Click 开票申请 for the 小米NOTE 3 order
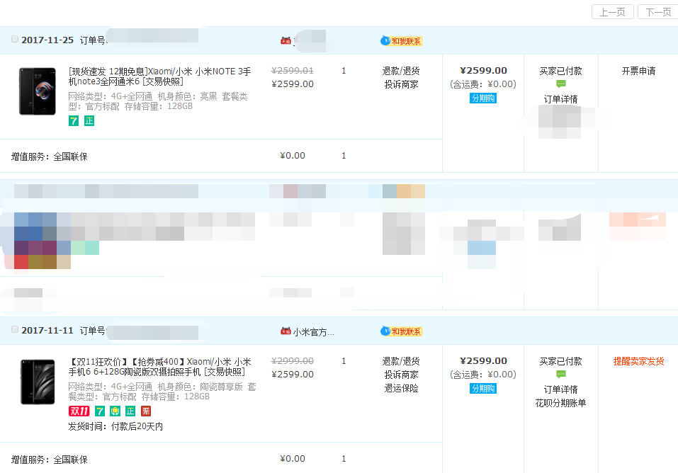This screenshot has width=678, height=473. click(638, 71)
